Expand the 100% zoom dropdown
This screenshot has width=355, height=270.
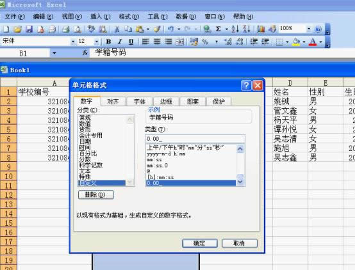click(309, 29)
